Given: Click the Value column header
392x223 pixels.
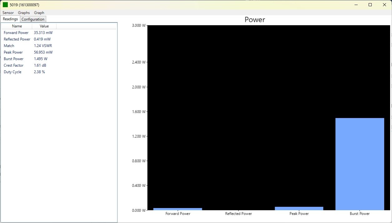Looking at the screenshot, I should 44,26.
